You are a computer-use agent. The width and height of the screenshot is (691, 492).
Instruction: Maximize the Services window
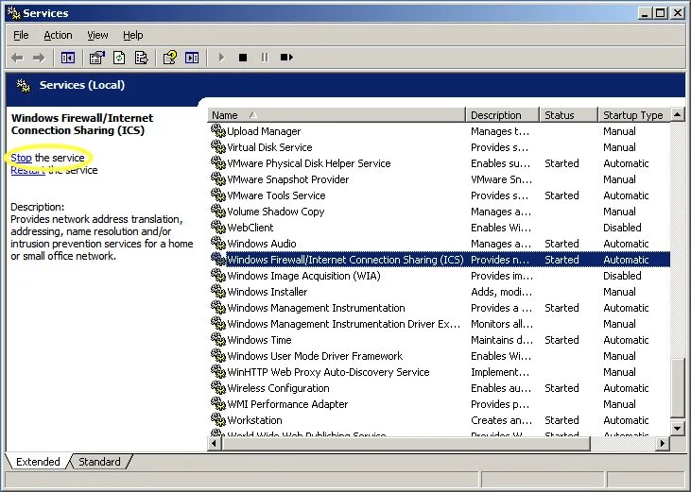[x=660, y=13]
